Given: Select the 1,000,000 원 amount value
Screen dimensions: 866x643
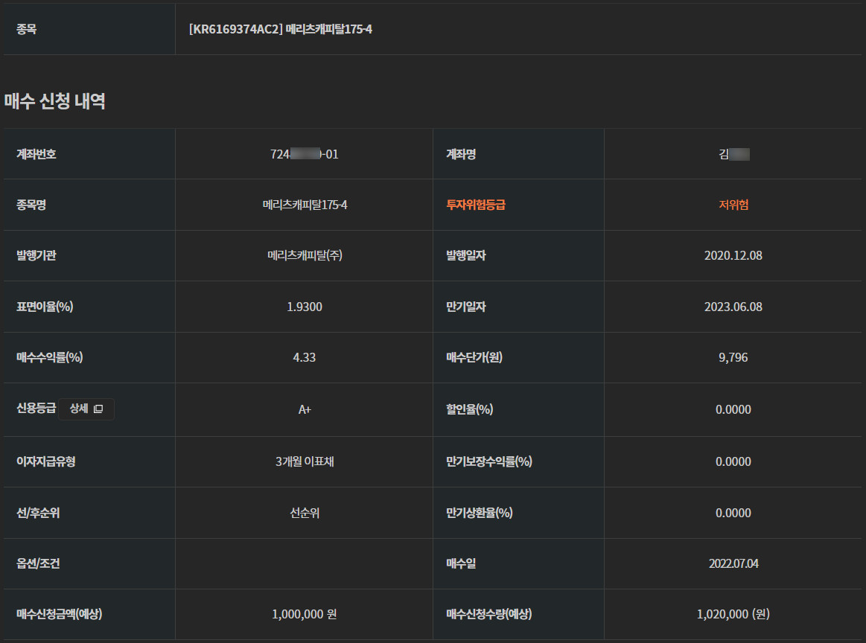Looking at the screenshot, I should [x=305, y=614].
